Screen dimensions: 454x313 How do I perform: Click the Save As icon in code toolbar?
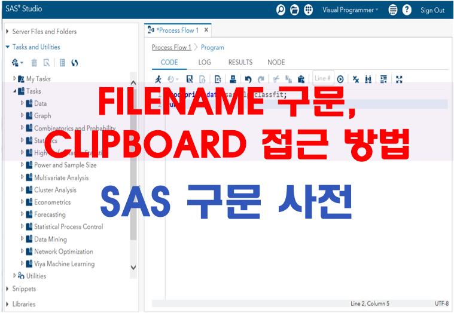(x=202, y=79)
